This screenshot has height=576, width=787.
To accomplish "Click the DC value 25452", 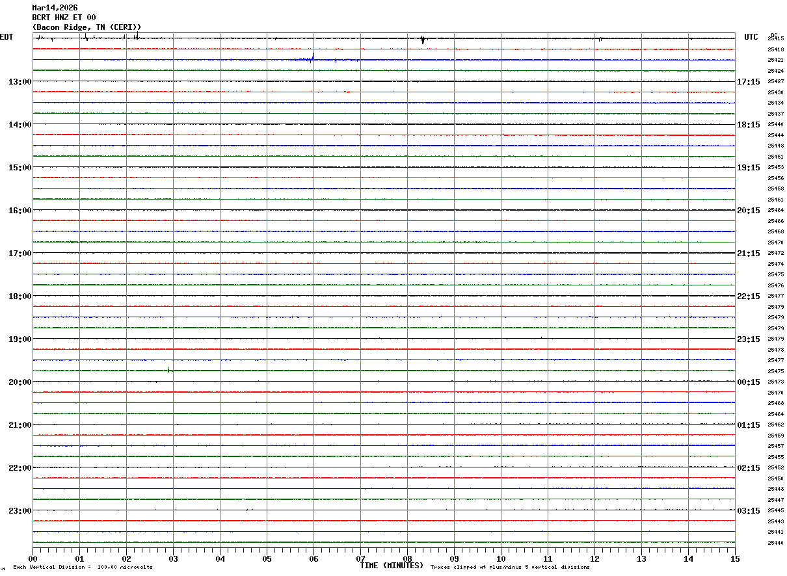I will click(x=775, y=468).
